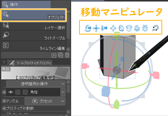Select the camera pan manipulator icon

(96, 28)
